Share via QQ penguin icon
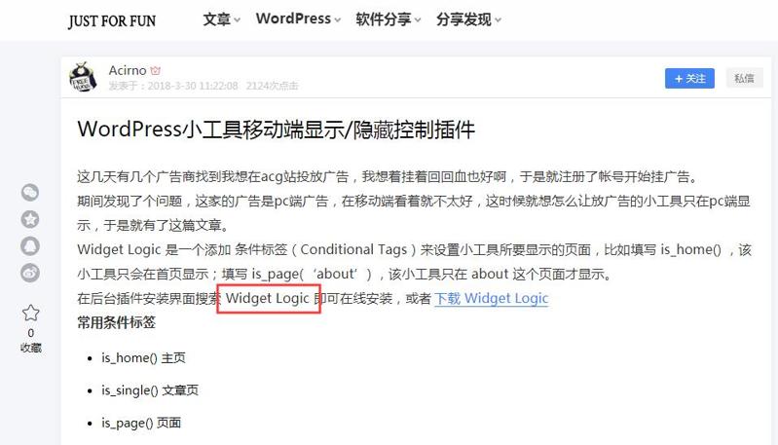778x445 pixels. 30,246
